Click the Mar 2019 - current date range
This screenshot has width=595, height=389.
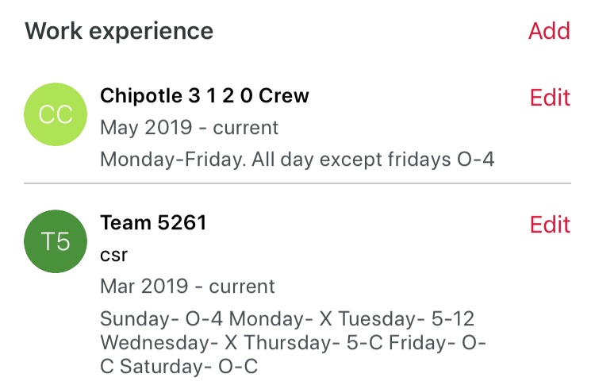point(187,286)
